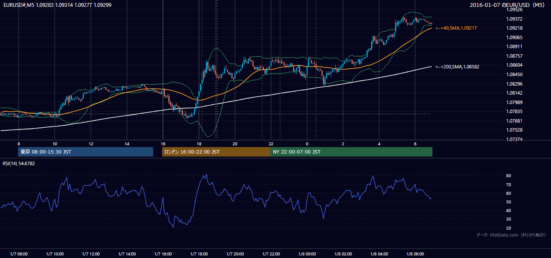Click hour label 6 under price chart
This screenshot has width=551, height=258.
coord(415,144)
